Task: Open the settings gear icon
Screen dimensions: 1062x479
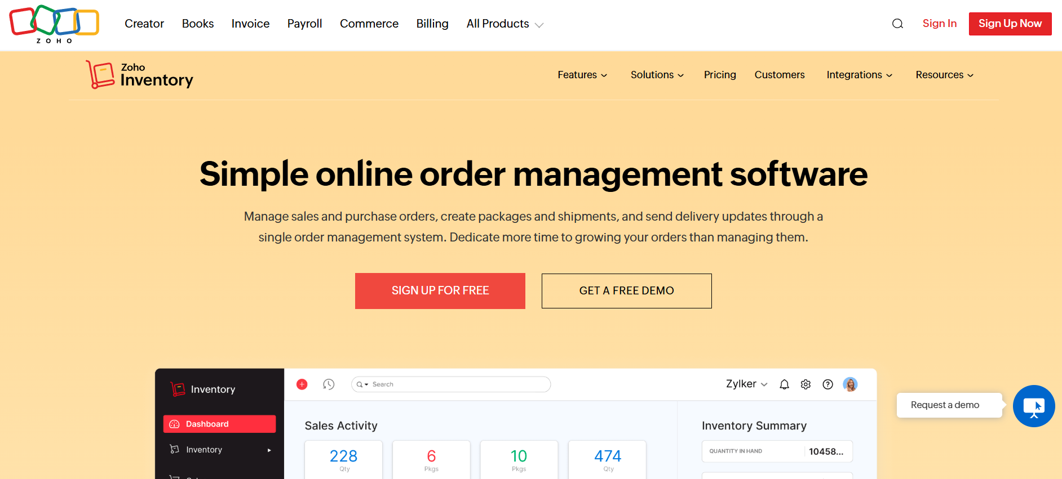Action: click(x=806, y=384)
